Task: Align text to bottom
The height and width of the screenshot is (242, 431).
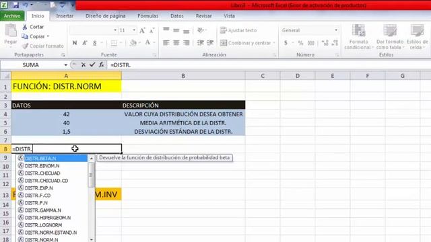Action: 186,31
